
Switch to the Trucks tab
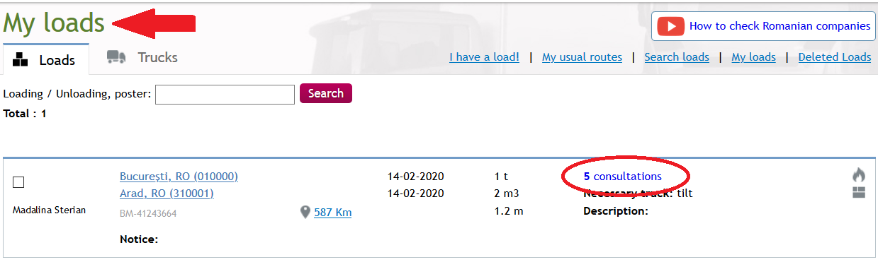coord(142,57)
